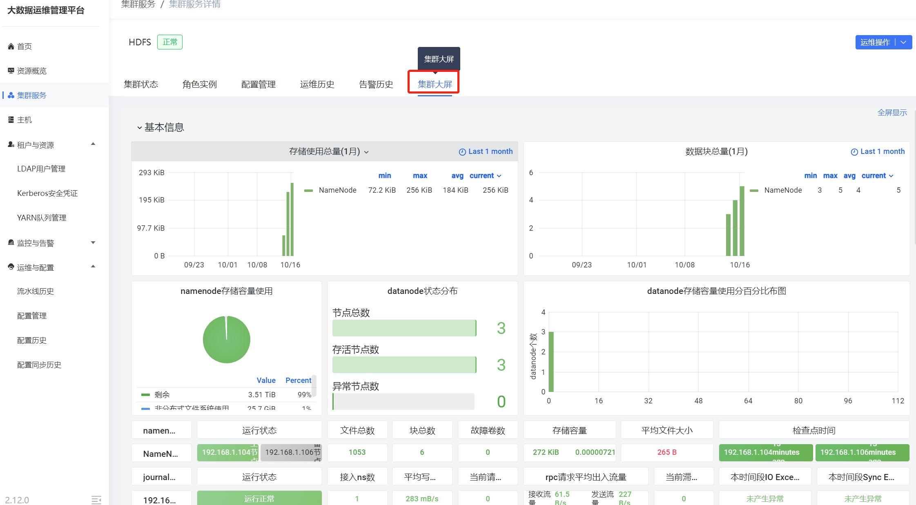Screen dimensions: 916x505
Task: Toggle 剩余 slice in namenode pie legend
Action: pos(162,395)
